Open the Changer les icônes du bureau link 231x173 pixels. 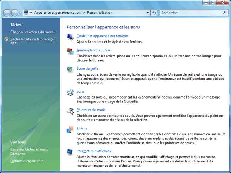click(33, 32)
